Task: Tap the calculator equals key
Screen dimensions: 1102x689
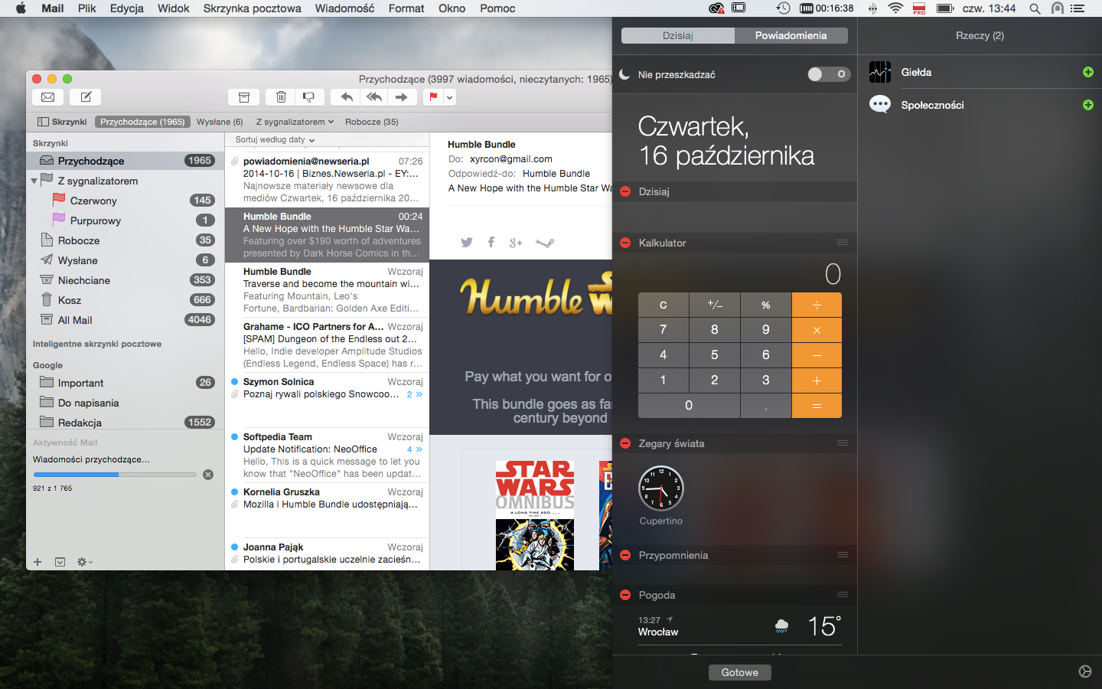Action: pos(817,406)
